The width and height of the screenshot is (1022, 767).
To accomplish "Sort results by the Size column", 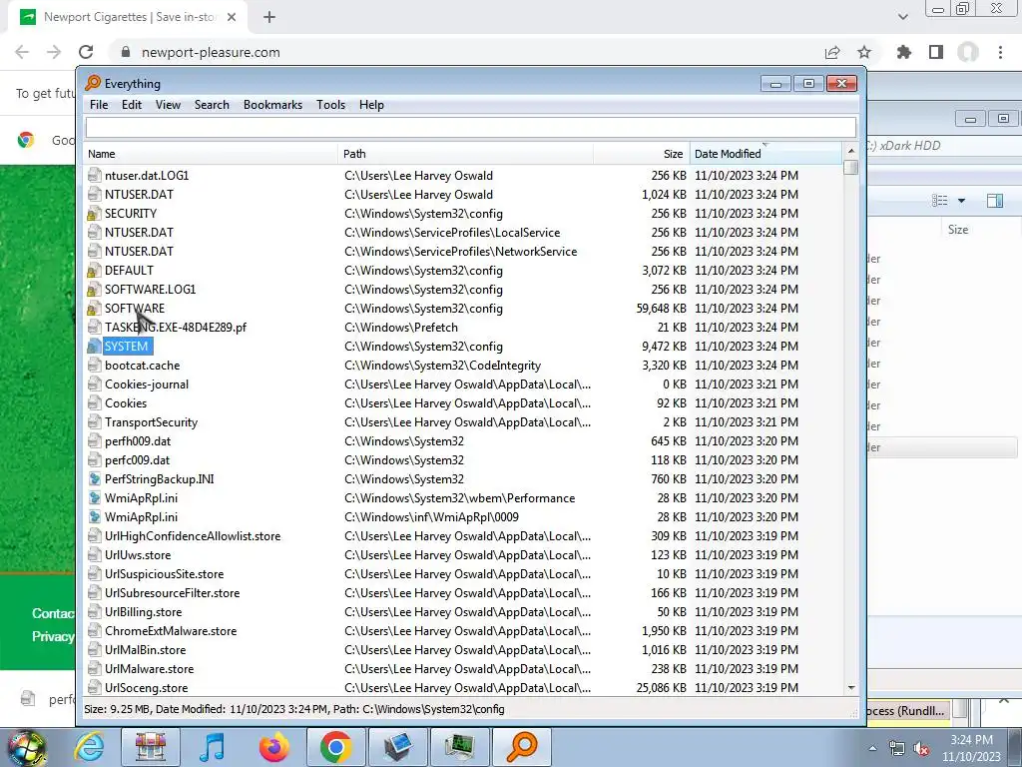I will [642, 154].
